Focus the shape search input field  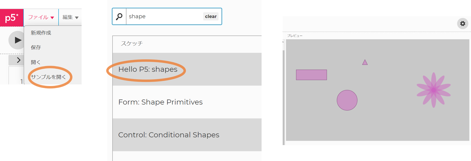pyautogui.click(x=165, y=16)
